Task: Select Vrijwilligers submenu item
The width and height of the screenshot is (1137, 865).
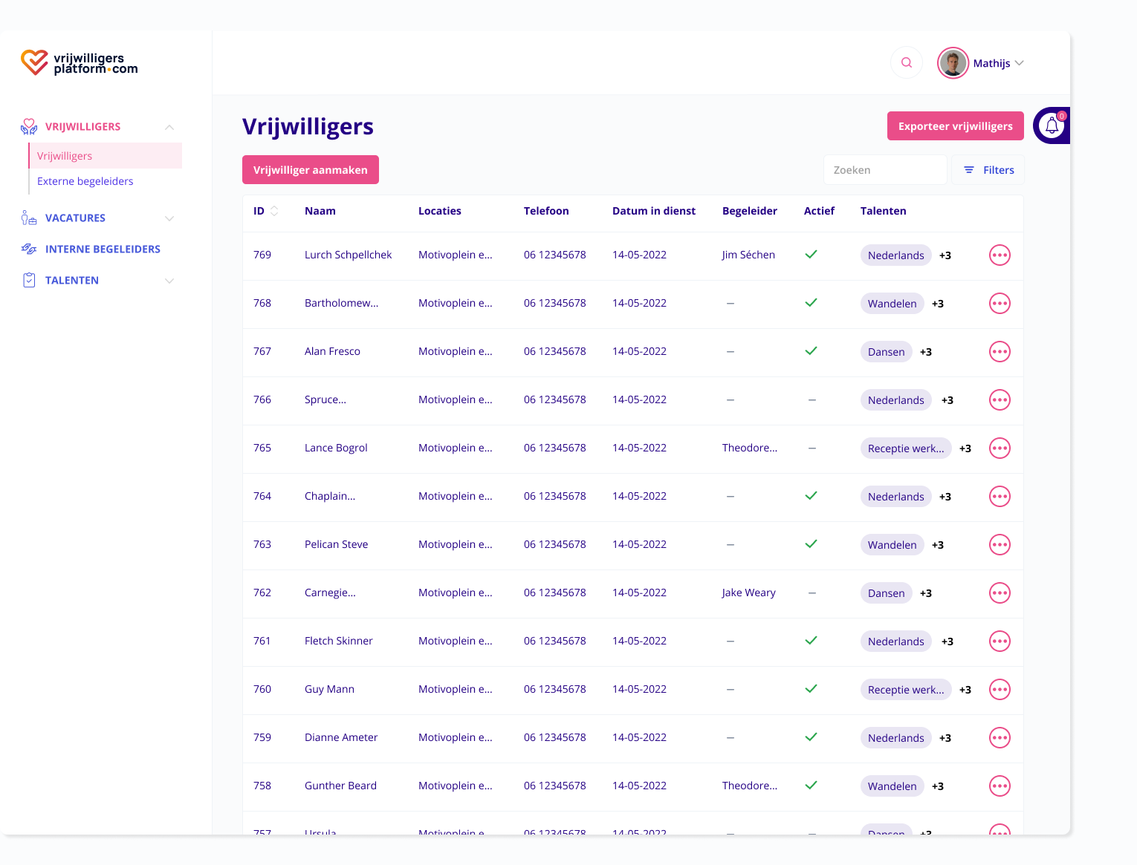Action: [x=65, y=157]
